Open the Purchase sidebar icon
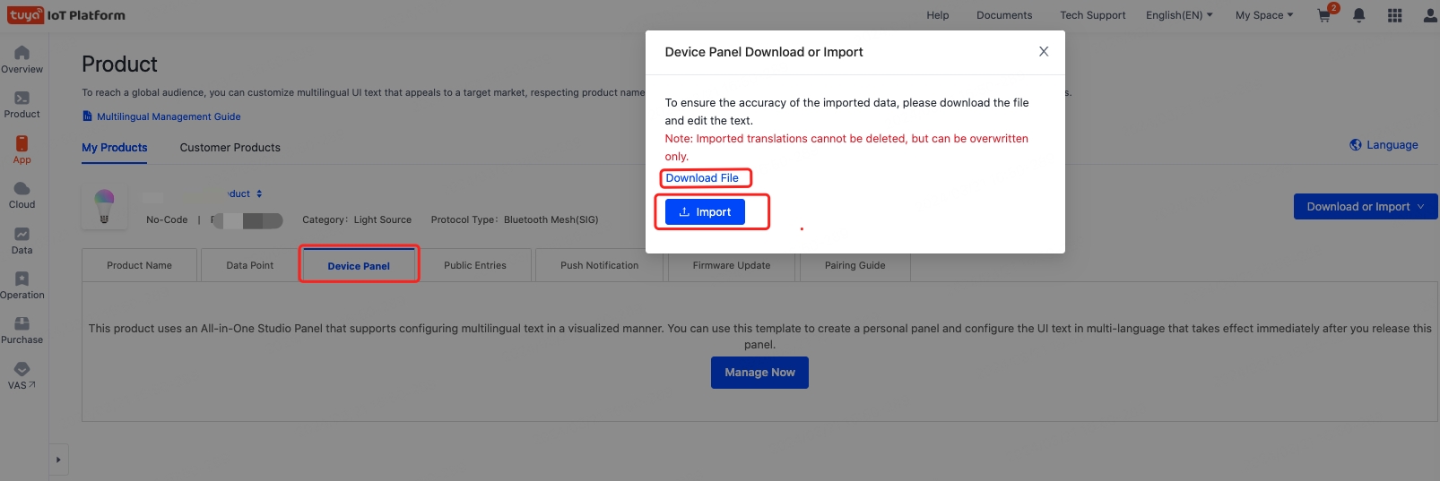This screenshot has height=481, width=1440. pyautogui.click(x=22, y=324)
